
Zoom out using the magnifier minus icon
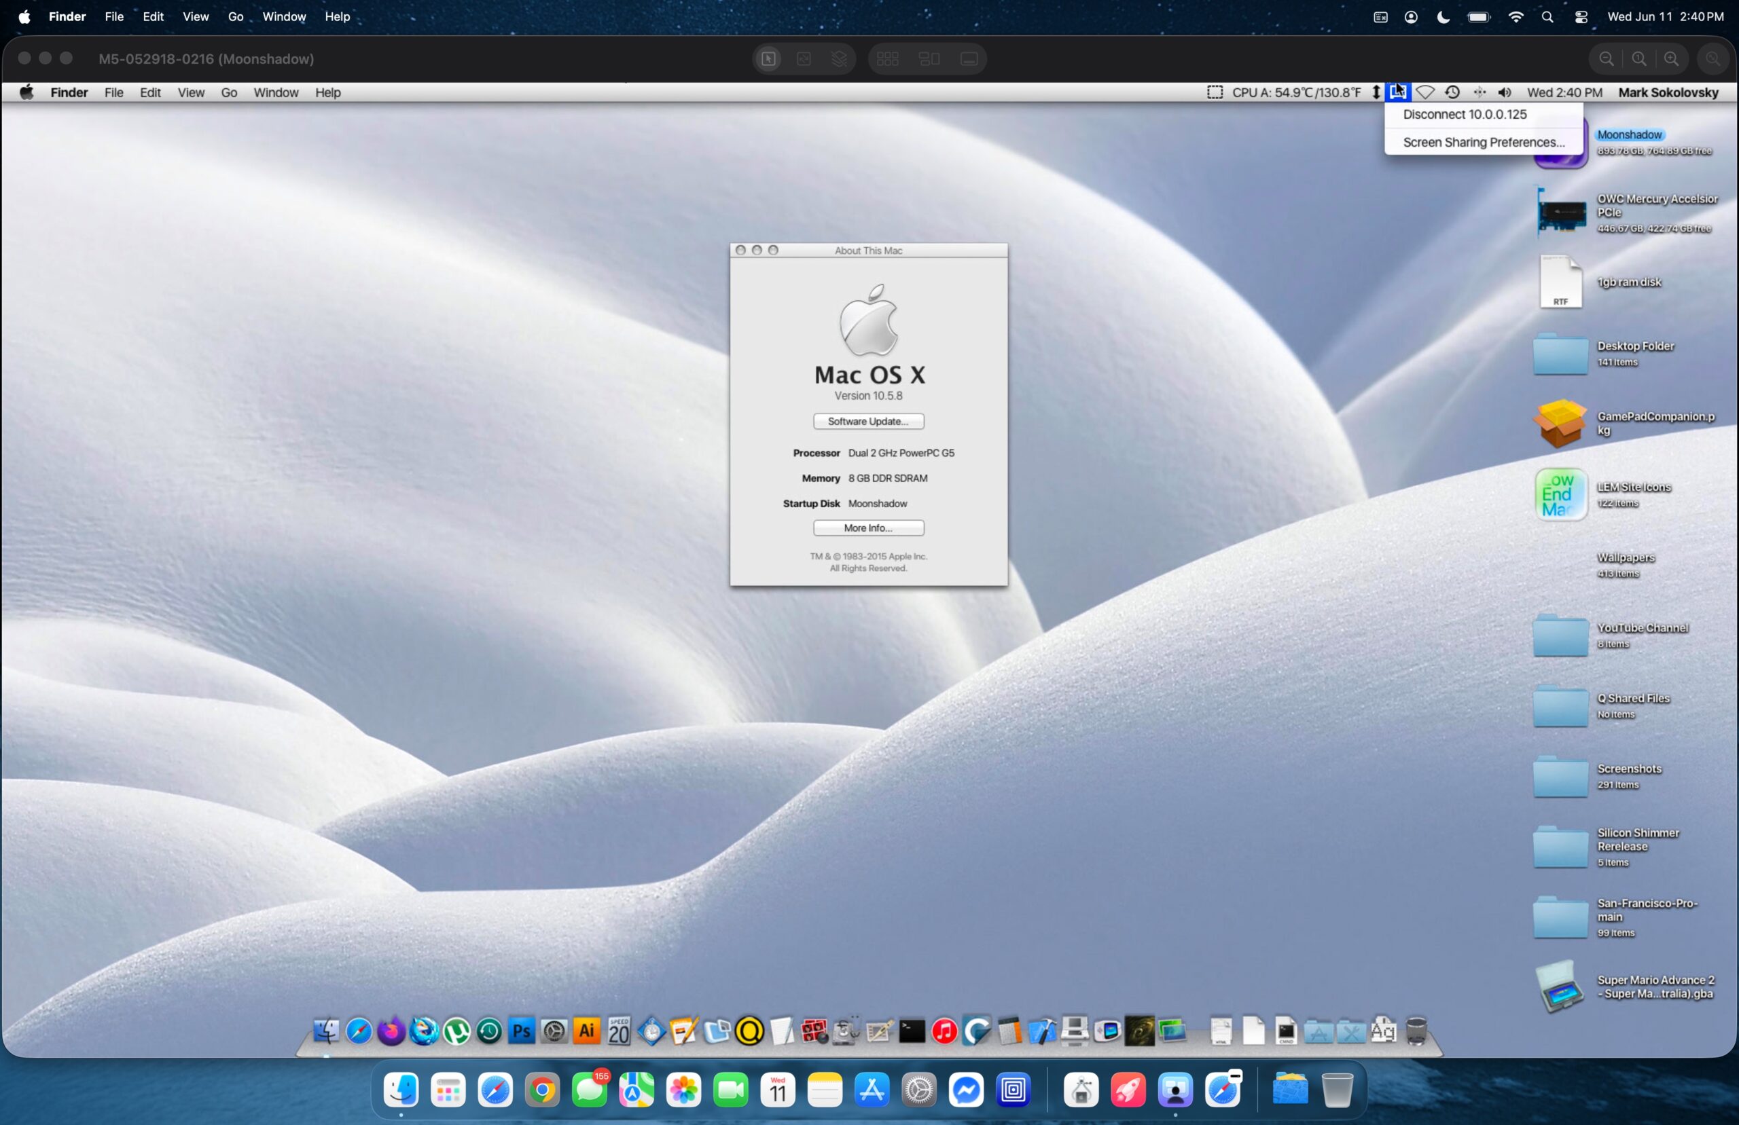[x=1606, y=59]
